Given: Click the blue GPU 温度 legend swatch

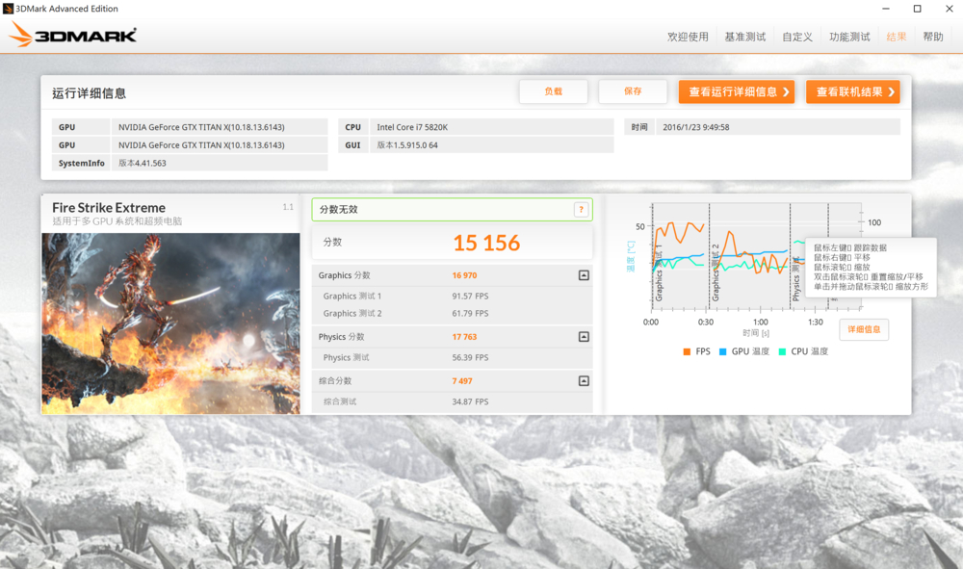Looking at the screenshot, I should (x=723, y=351).
